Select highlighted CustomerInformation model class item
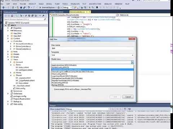This screenshot has width=173, height=129. (93, 70)
